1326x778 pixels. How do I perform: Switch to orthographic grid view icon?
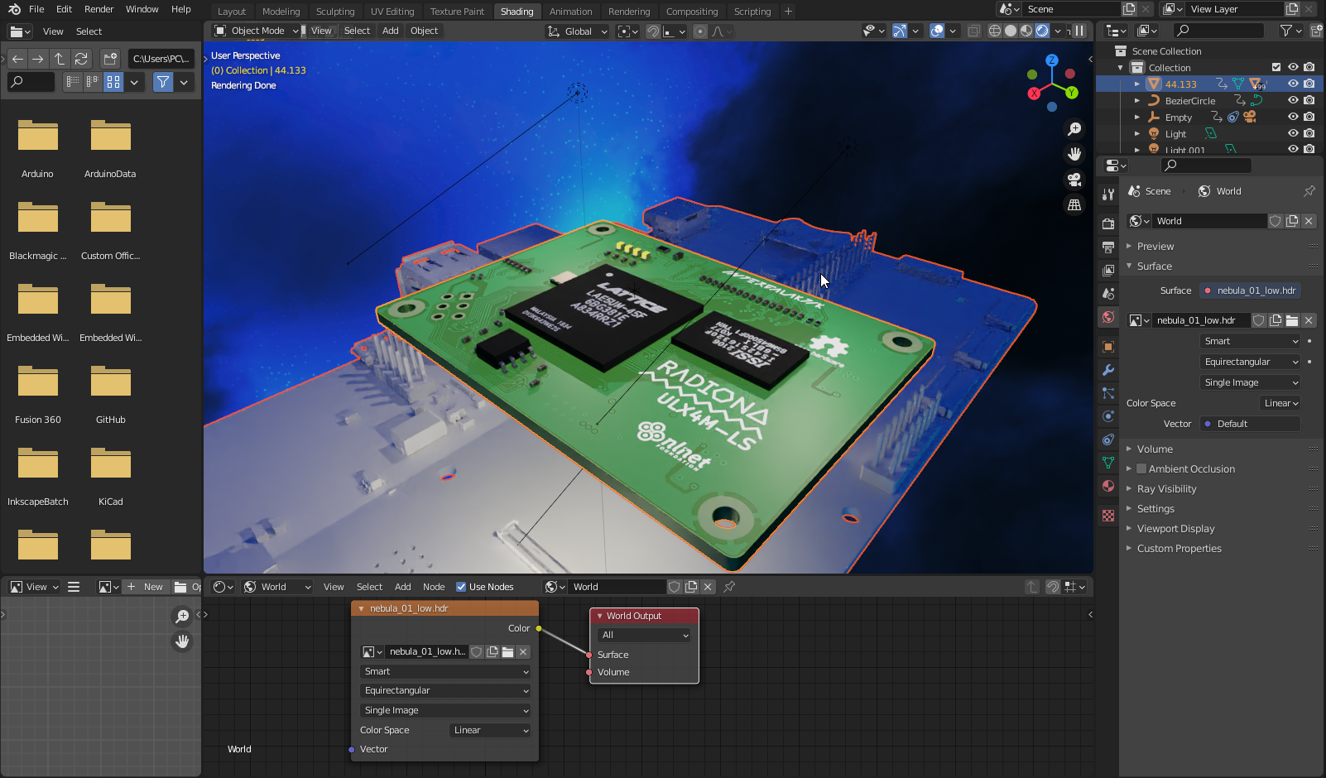(1074, 204)
